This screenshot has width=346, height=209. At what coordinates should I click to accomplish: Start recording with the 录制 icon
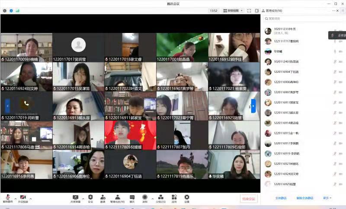point(145,198)
